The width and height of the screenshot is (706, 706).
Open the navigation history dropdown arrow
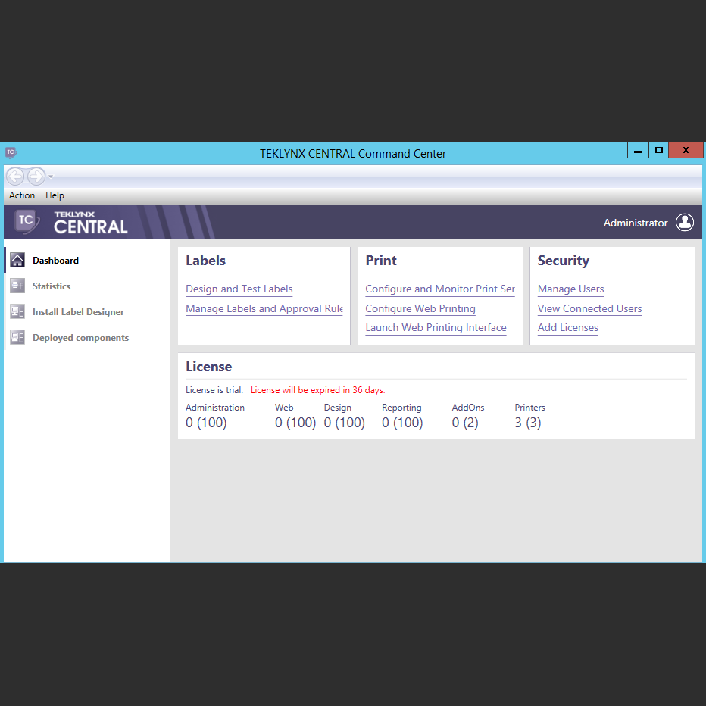pos(51,176)
